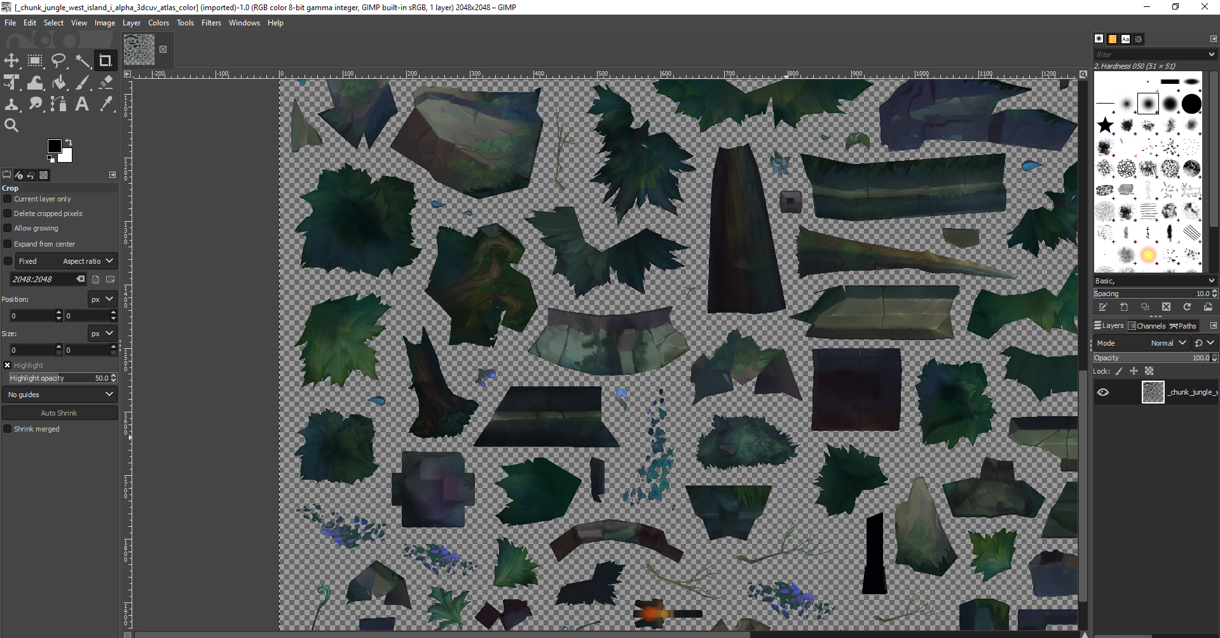Select the Rectangle Select tool
This screenshot has height=638, width=1220.
click(x=35, y=61)
